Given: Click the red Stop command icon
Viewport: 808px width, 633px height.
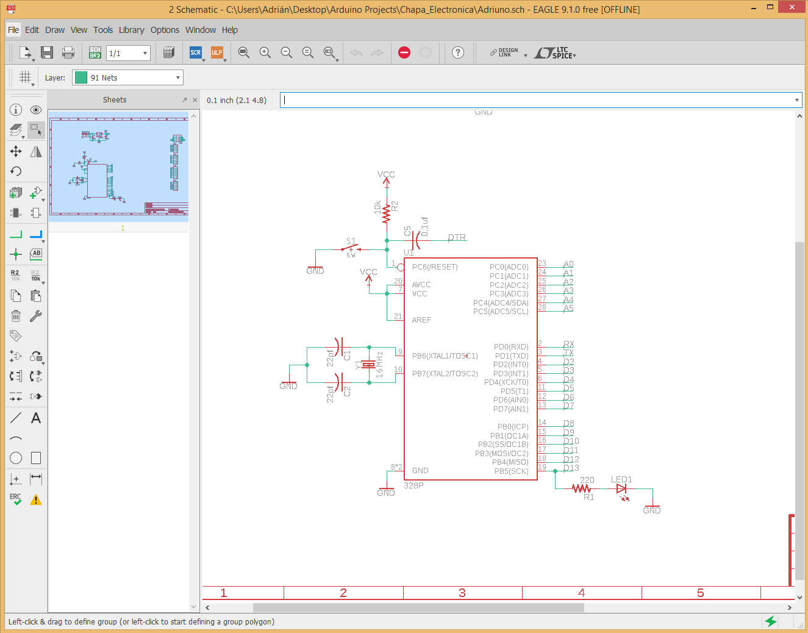Looking at the screenshot, I should point(404,53).
